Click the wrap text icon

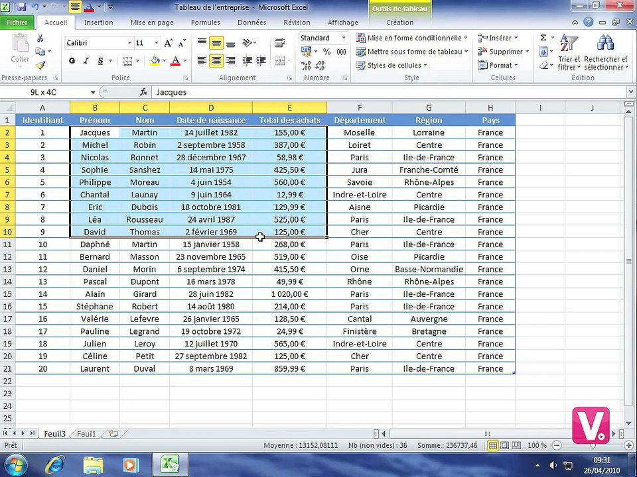pyautogui.click(x=280, y=42)
